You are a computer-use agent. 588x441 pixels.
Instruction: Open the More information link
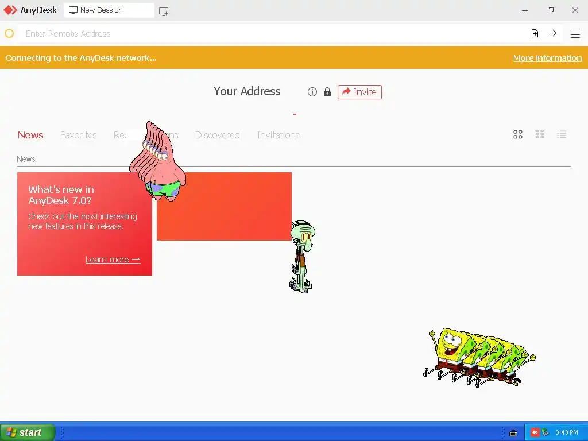pyautogui.click(x=547, y=58)
